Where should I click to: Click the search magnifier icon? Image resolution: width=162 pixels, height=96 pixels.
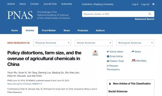[x=150, y=14]
